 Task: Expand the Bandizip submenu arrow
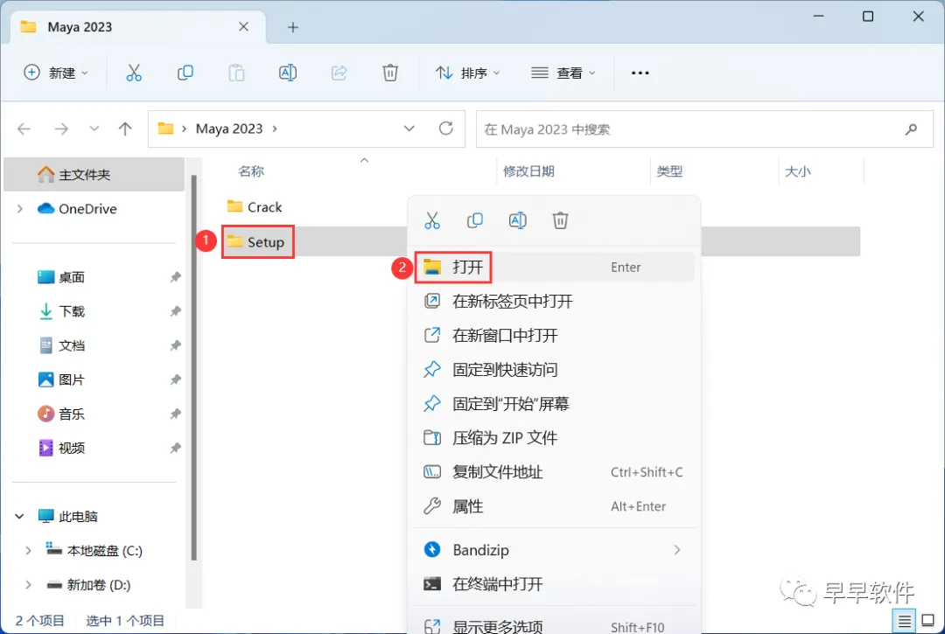click(x=677, y=550)
